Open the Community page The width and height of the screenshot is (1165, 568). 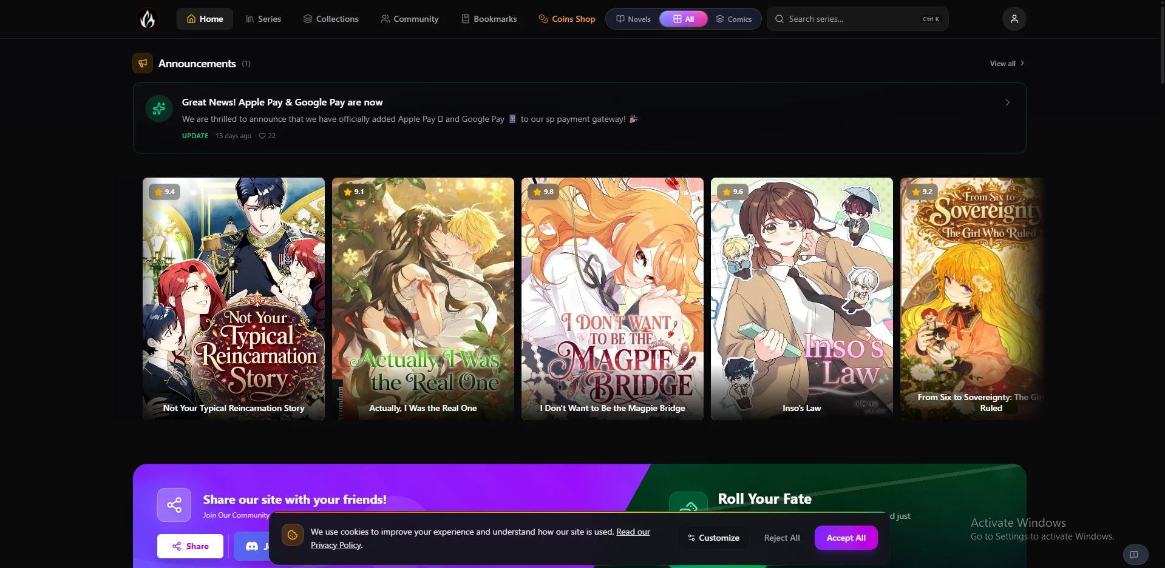tap(410, 19)
